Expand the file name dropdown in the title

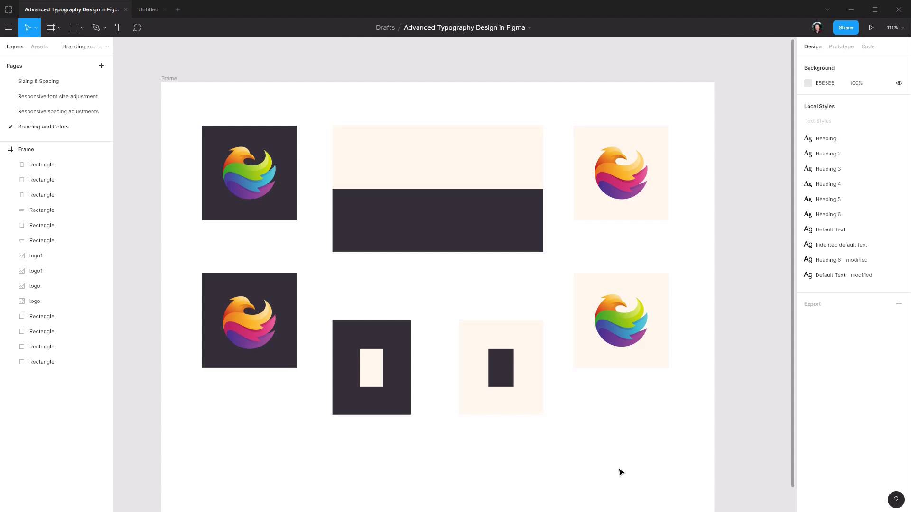coord(530,27)
